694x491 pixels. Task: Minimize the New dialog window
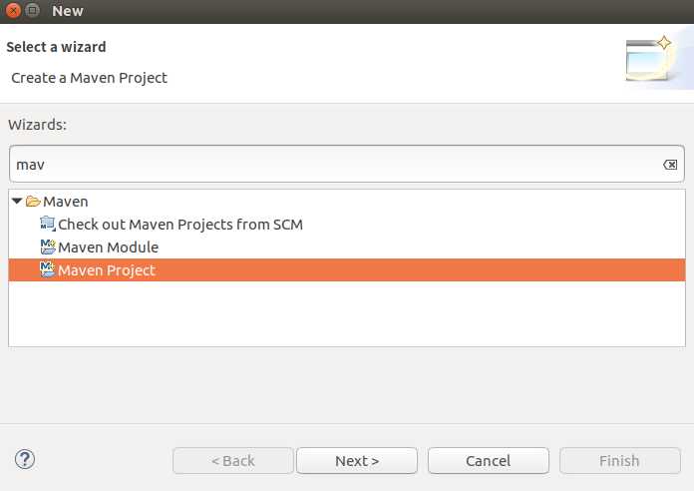32,11
